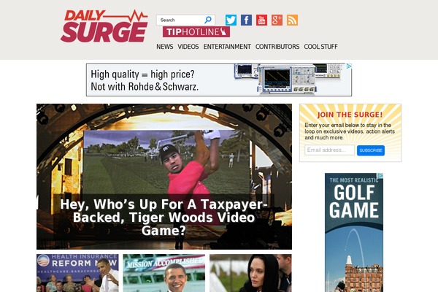Open the Mission Accomplished article thumbnail
The height and width of the screenshot is (292, 438).
(164, 273)
